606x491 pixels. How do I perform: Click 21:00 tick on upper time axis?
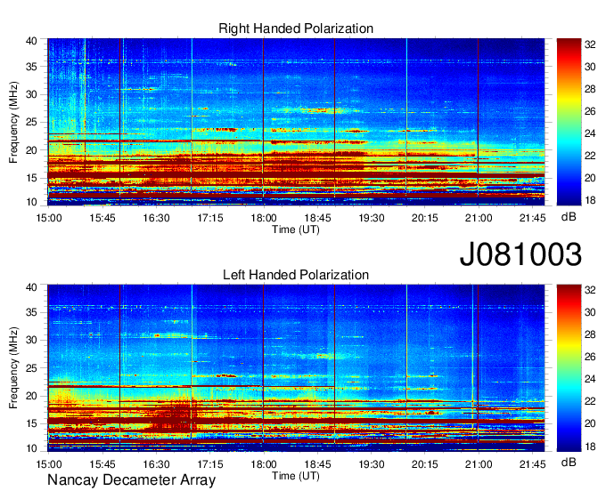[x=479, y=218]
